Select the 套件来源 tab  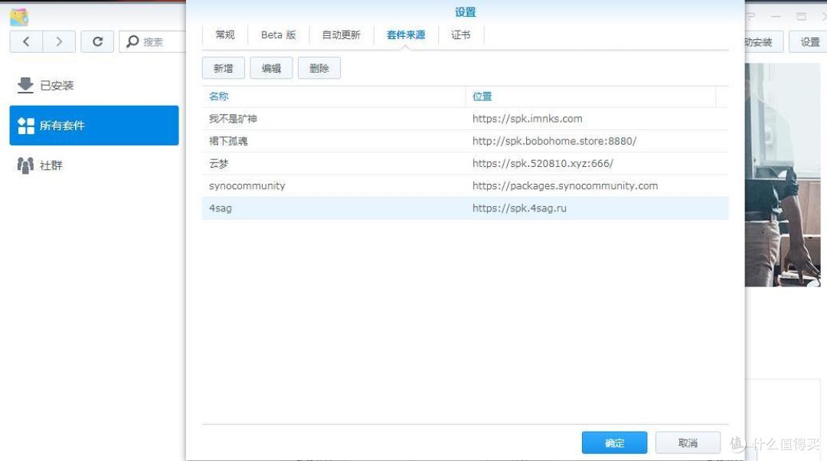406,34
